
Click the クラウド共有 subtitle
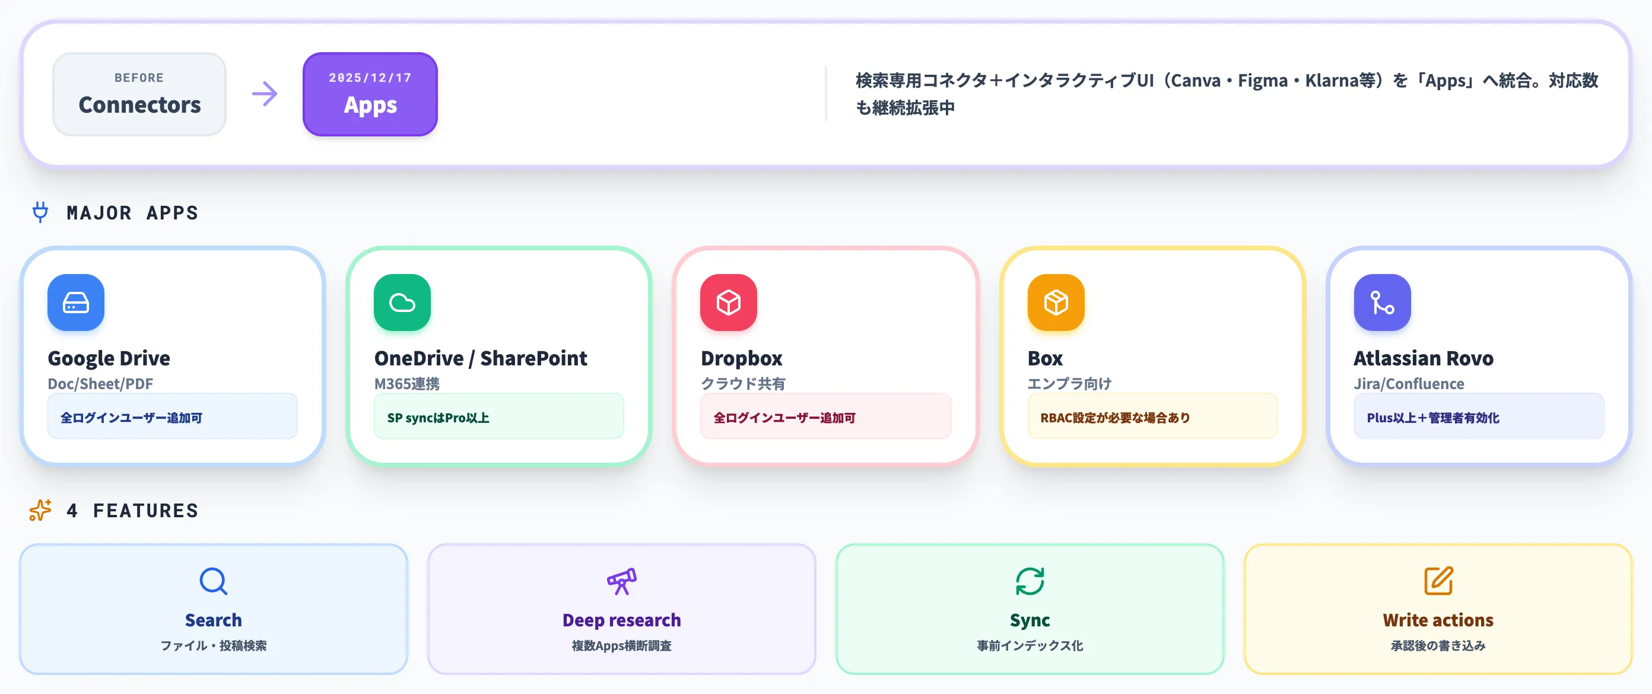coord(743,384)
